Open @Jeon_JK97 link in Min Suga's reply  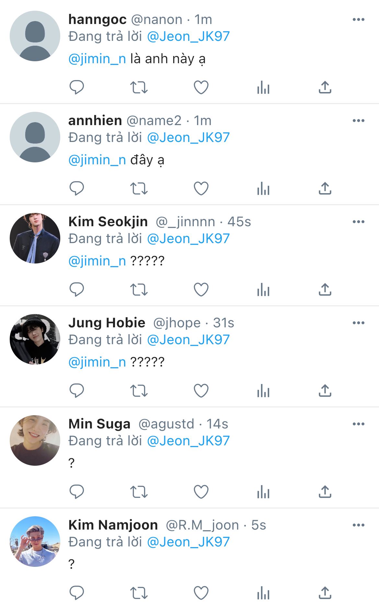click(x=188, y=441)
